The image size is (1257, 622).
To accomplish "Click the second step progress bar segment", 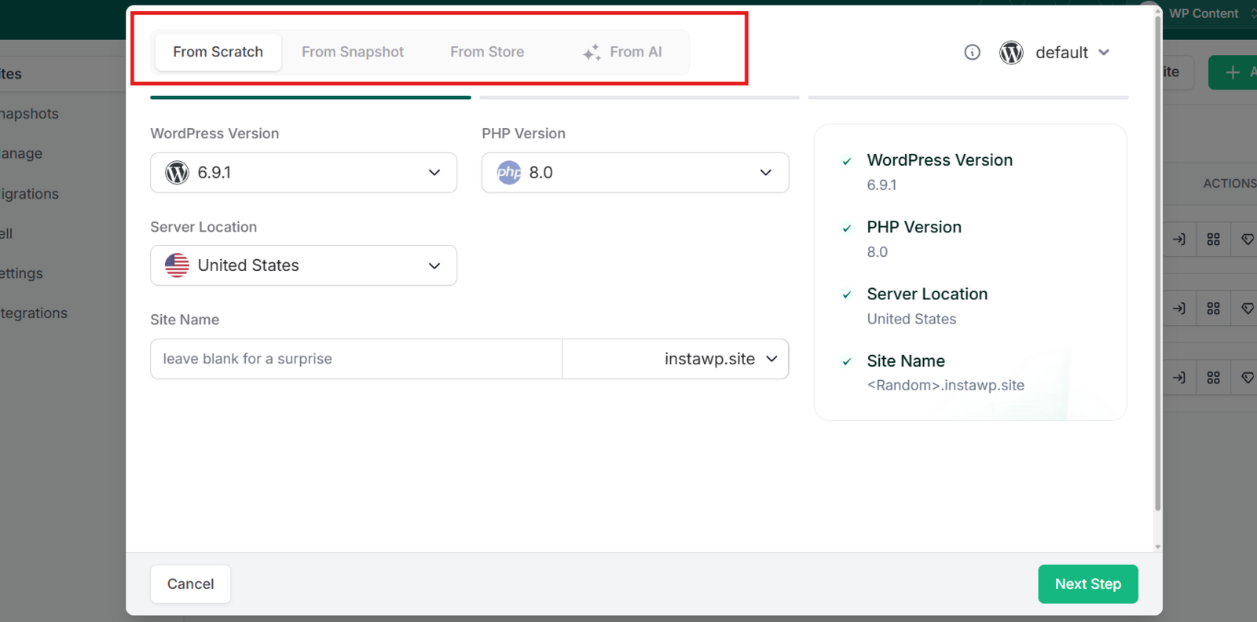I will tap(639, 97).
